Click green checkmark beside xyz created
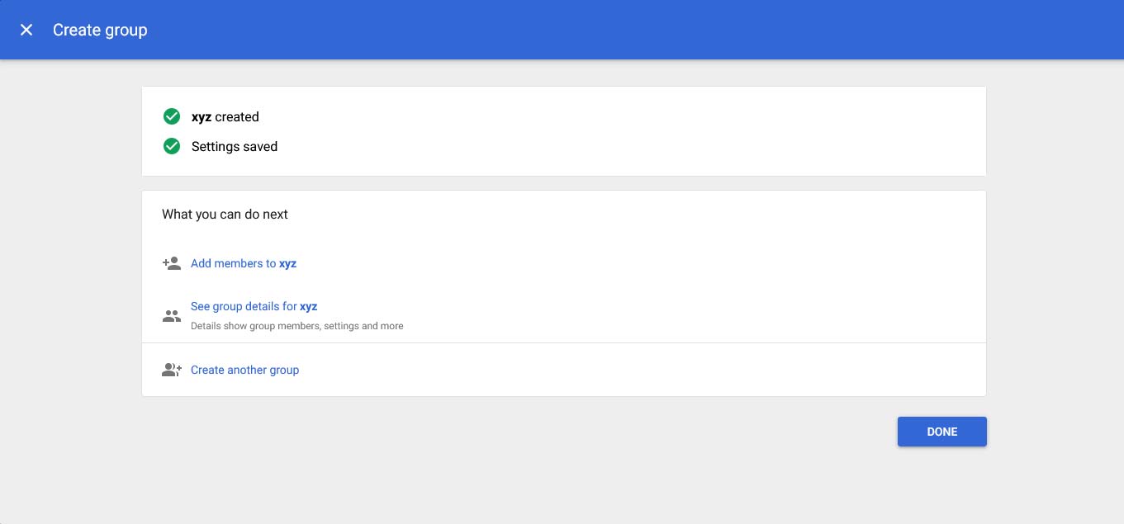 [172, 116]
